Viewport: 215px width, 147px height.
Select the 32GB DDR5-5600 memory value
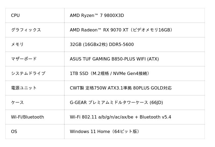[x=102, y=44]
